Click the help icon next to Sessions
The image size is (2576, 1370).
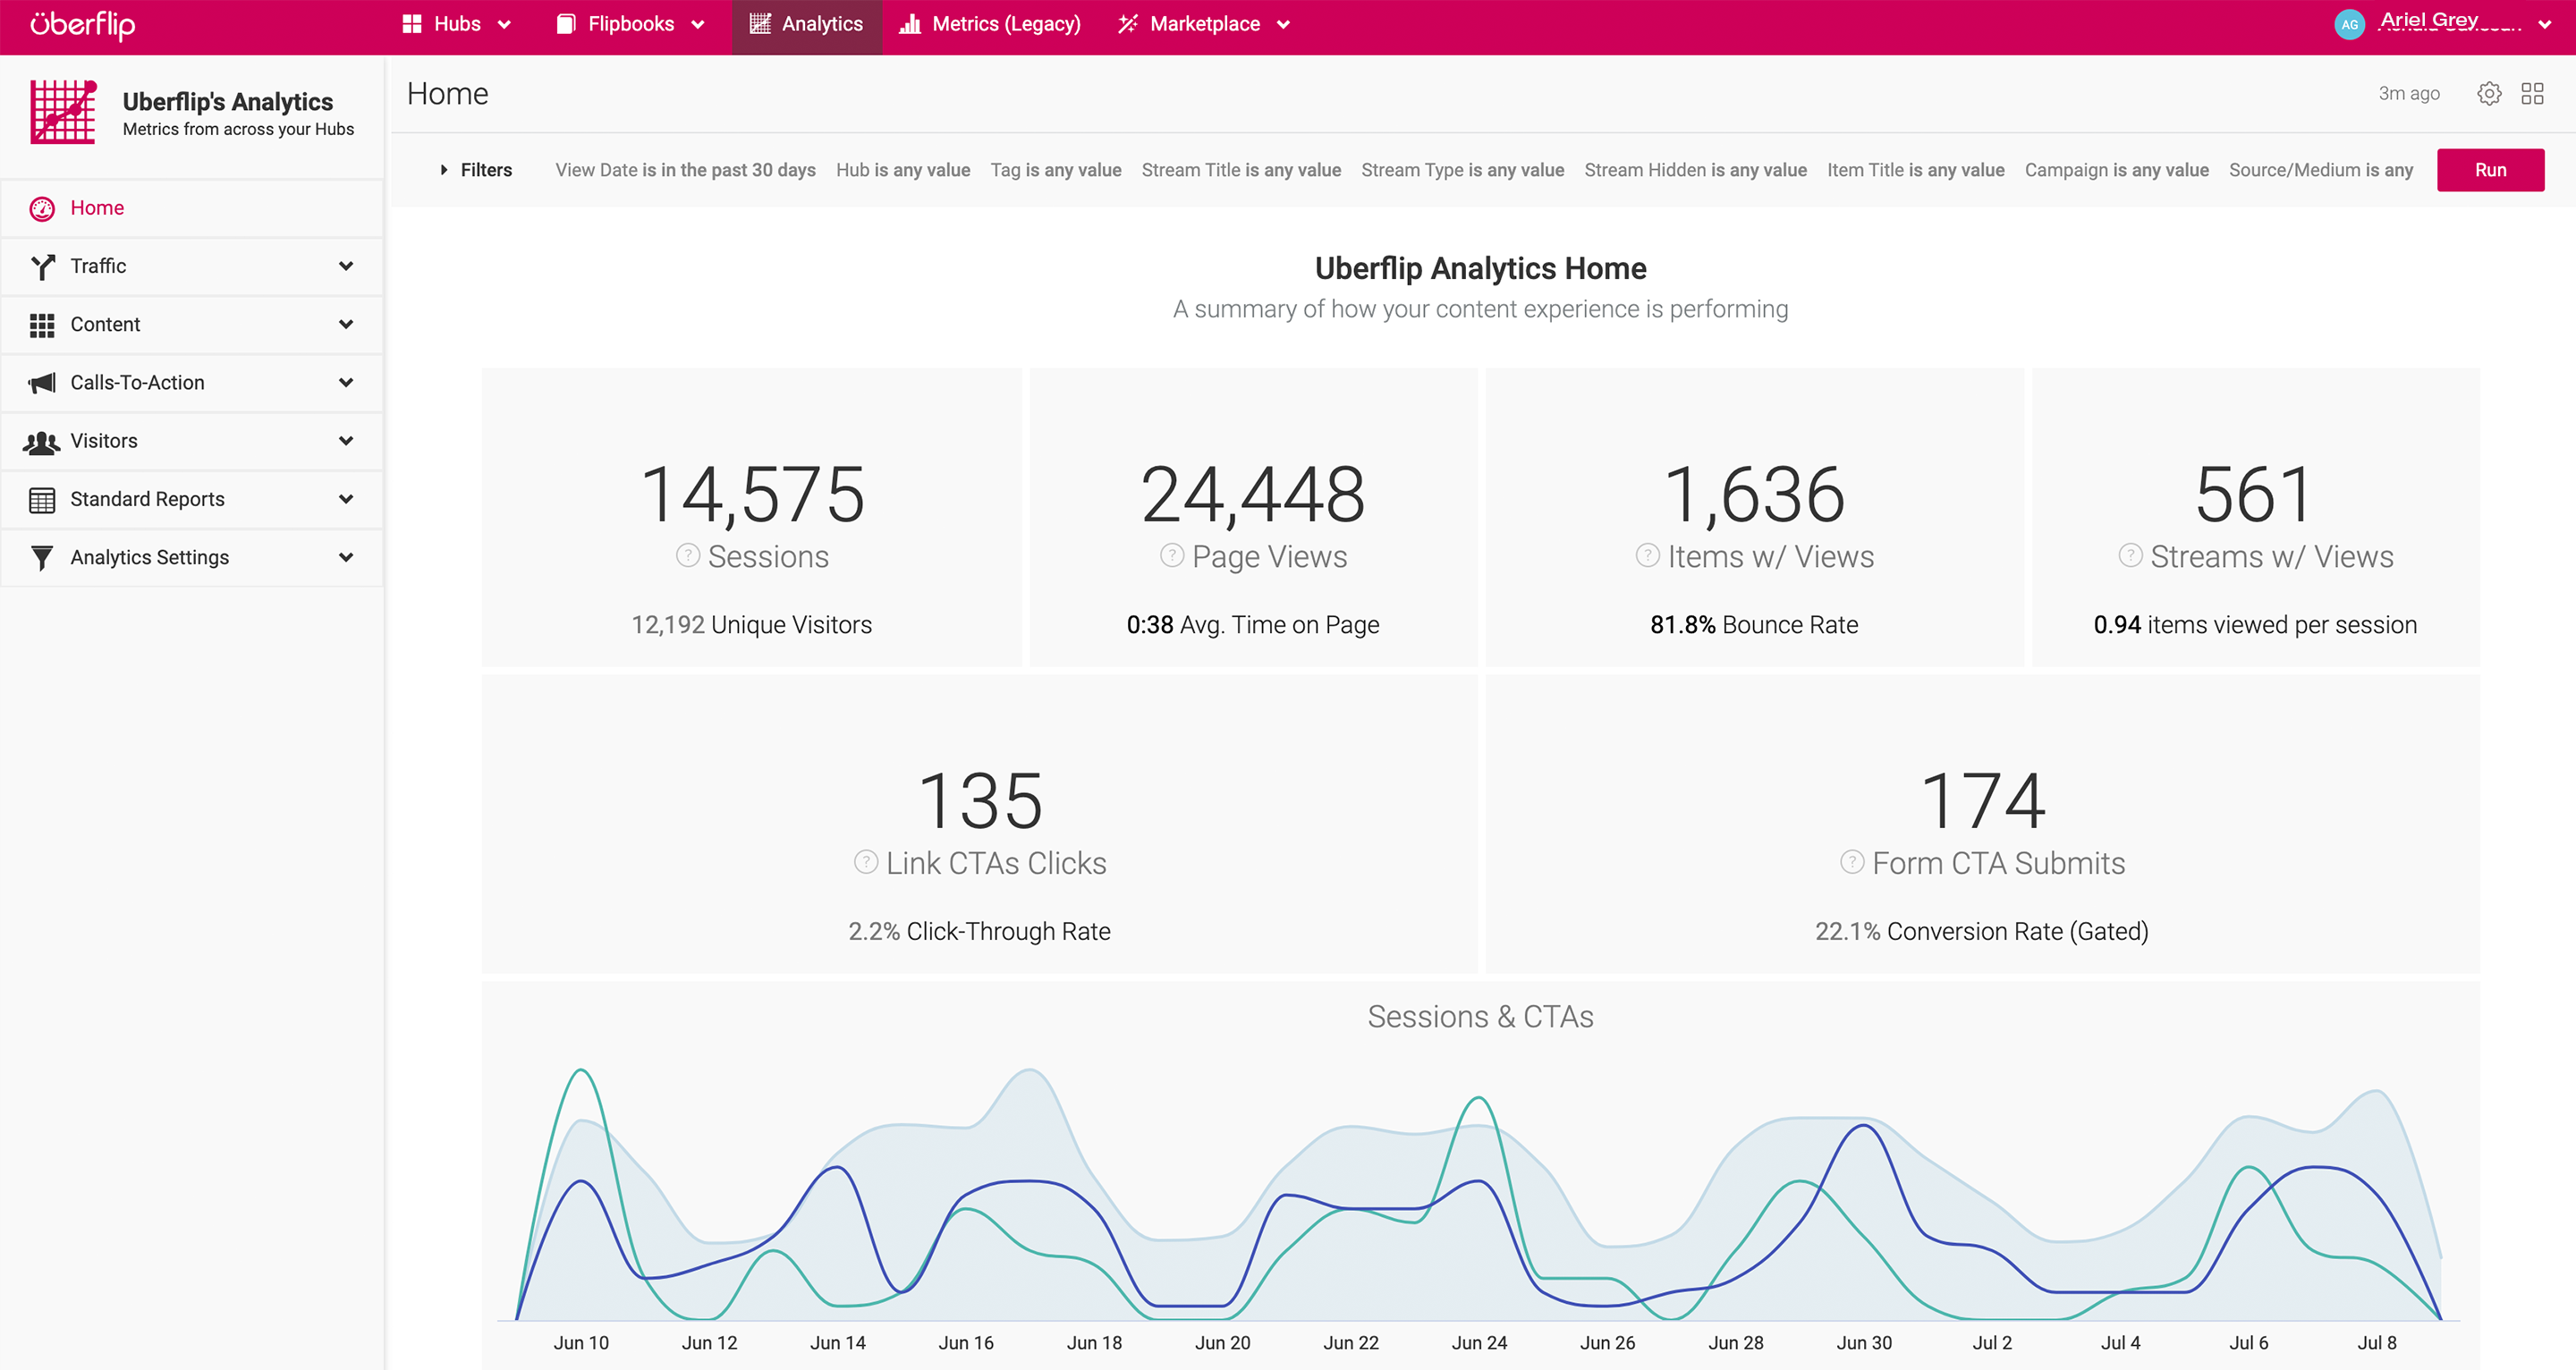tap(688, 555)
